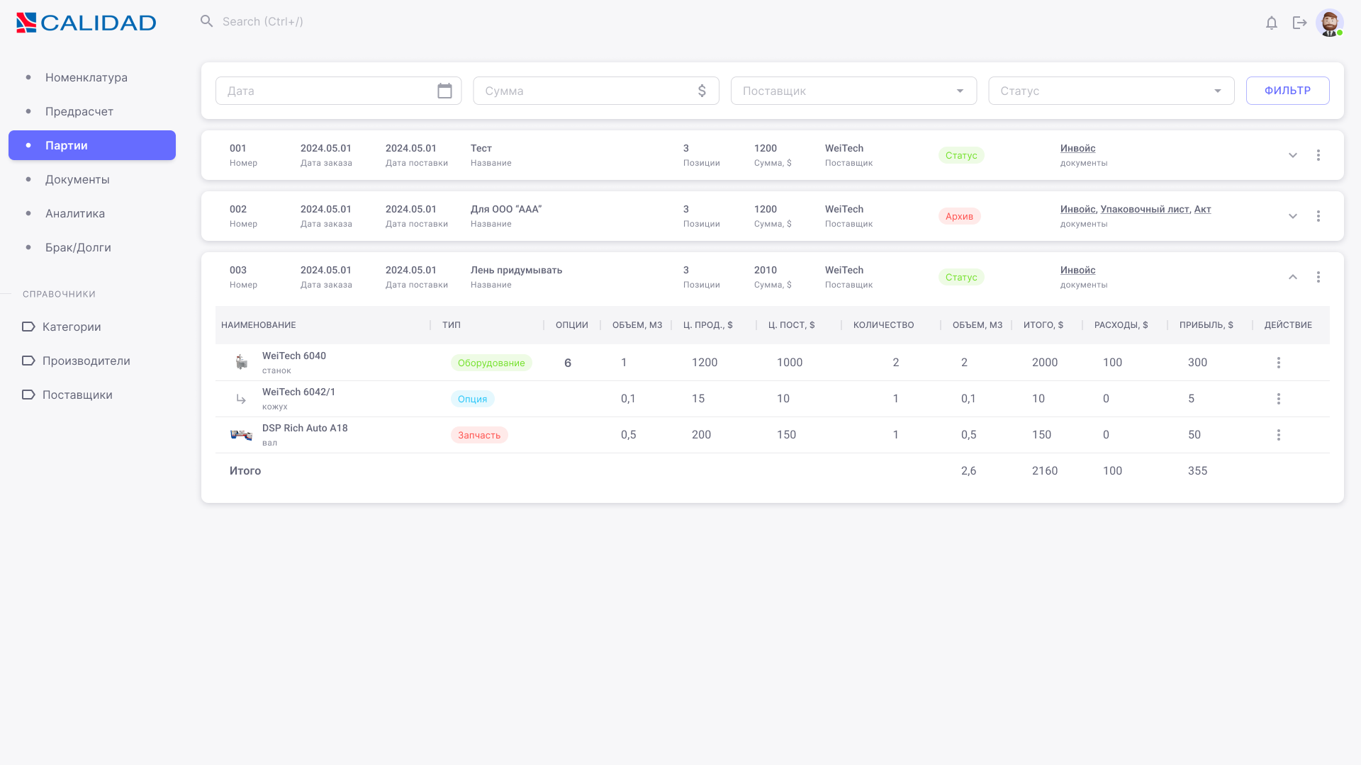1361x765 pixels.
Task: Open row actions for WeiTech 6042/1
Action: pyautogui.click(x=1279, y=399)
